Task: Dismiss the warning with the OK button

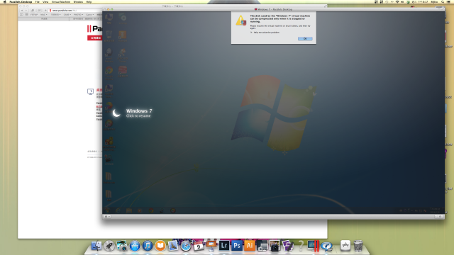Action: click(x=305, y=39)
